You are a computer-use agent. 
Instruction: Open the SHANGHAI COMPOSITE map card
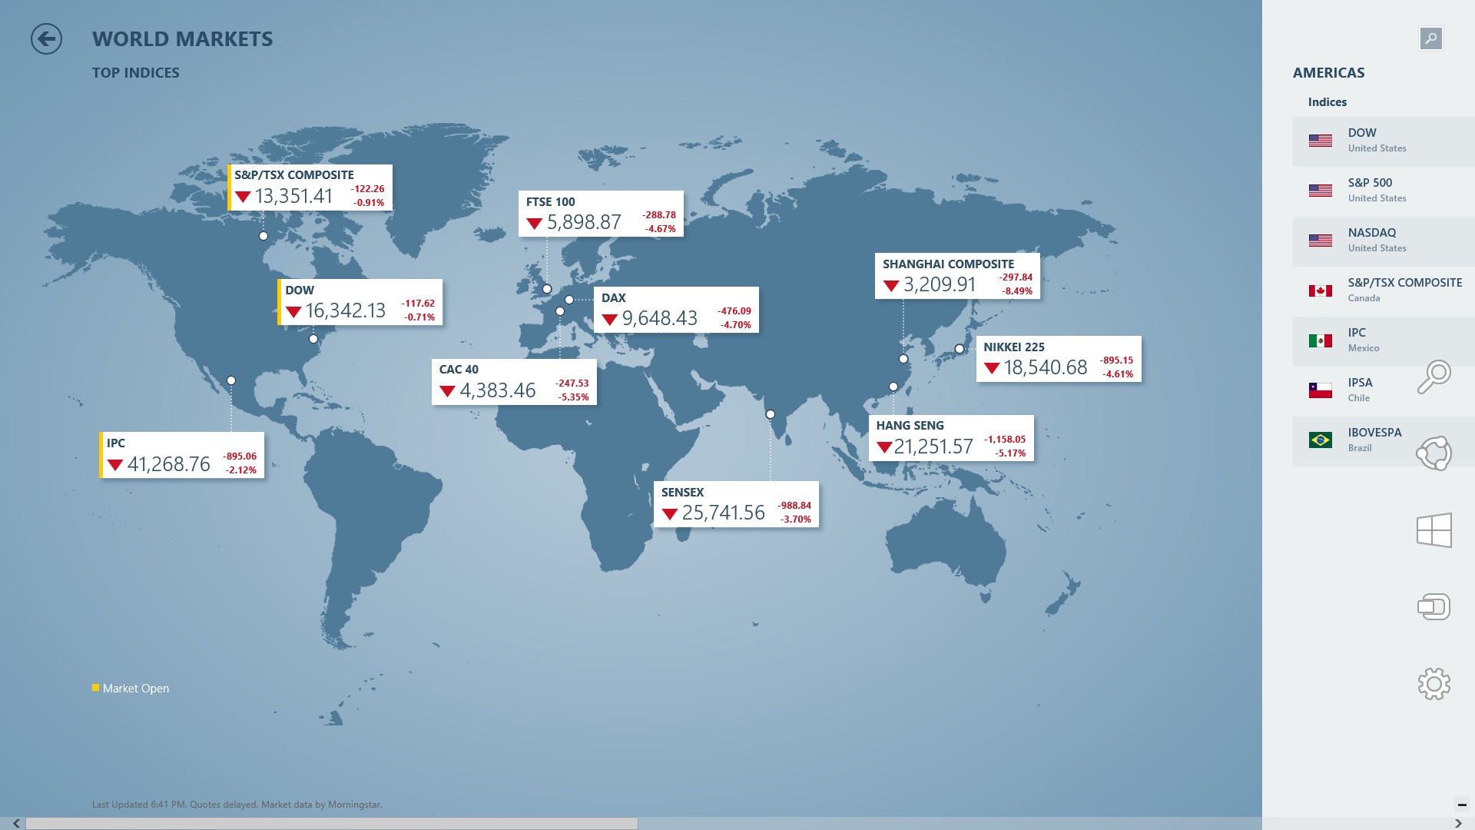(x=957, y=276)
